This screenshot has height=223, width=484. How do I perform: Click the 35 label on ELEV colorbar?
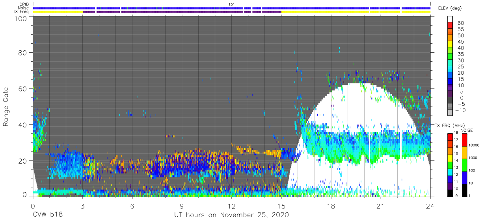pos(460,54)
